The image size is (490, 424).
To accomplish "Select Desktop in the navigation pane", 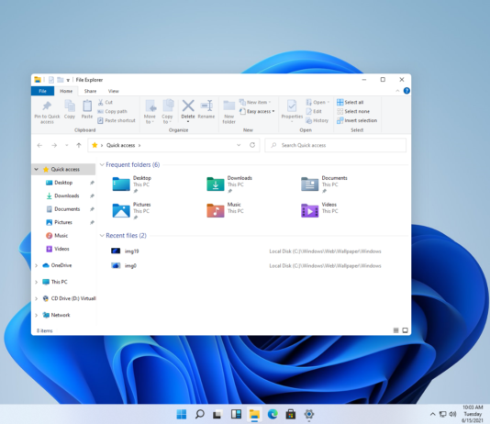I will [63, 183].
